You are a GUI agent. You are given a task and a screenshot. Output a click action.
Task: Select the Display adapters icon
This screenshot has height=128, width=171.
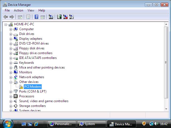16,39
